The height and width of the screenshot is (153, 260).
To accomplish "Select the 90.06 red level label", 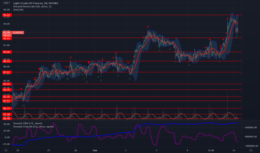I will [x=6, y=52].
